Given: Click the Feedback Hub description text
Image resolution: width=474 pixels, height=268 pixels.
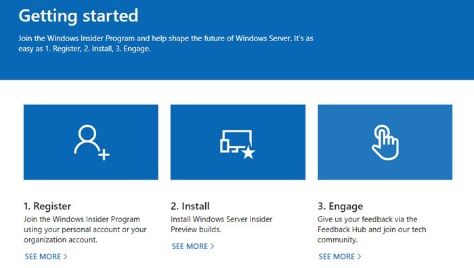Looking at the screenshot, I should pos(372,230).
